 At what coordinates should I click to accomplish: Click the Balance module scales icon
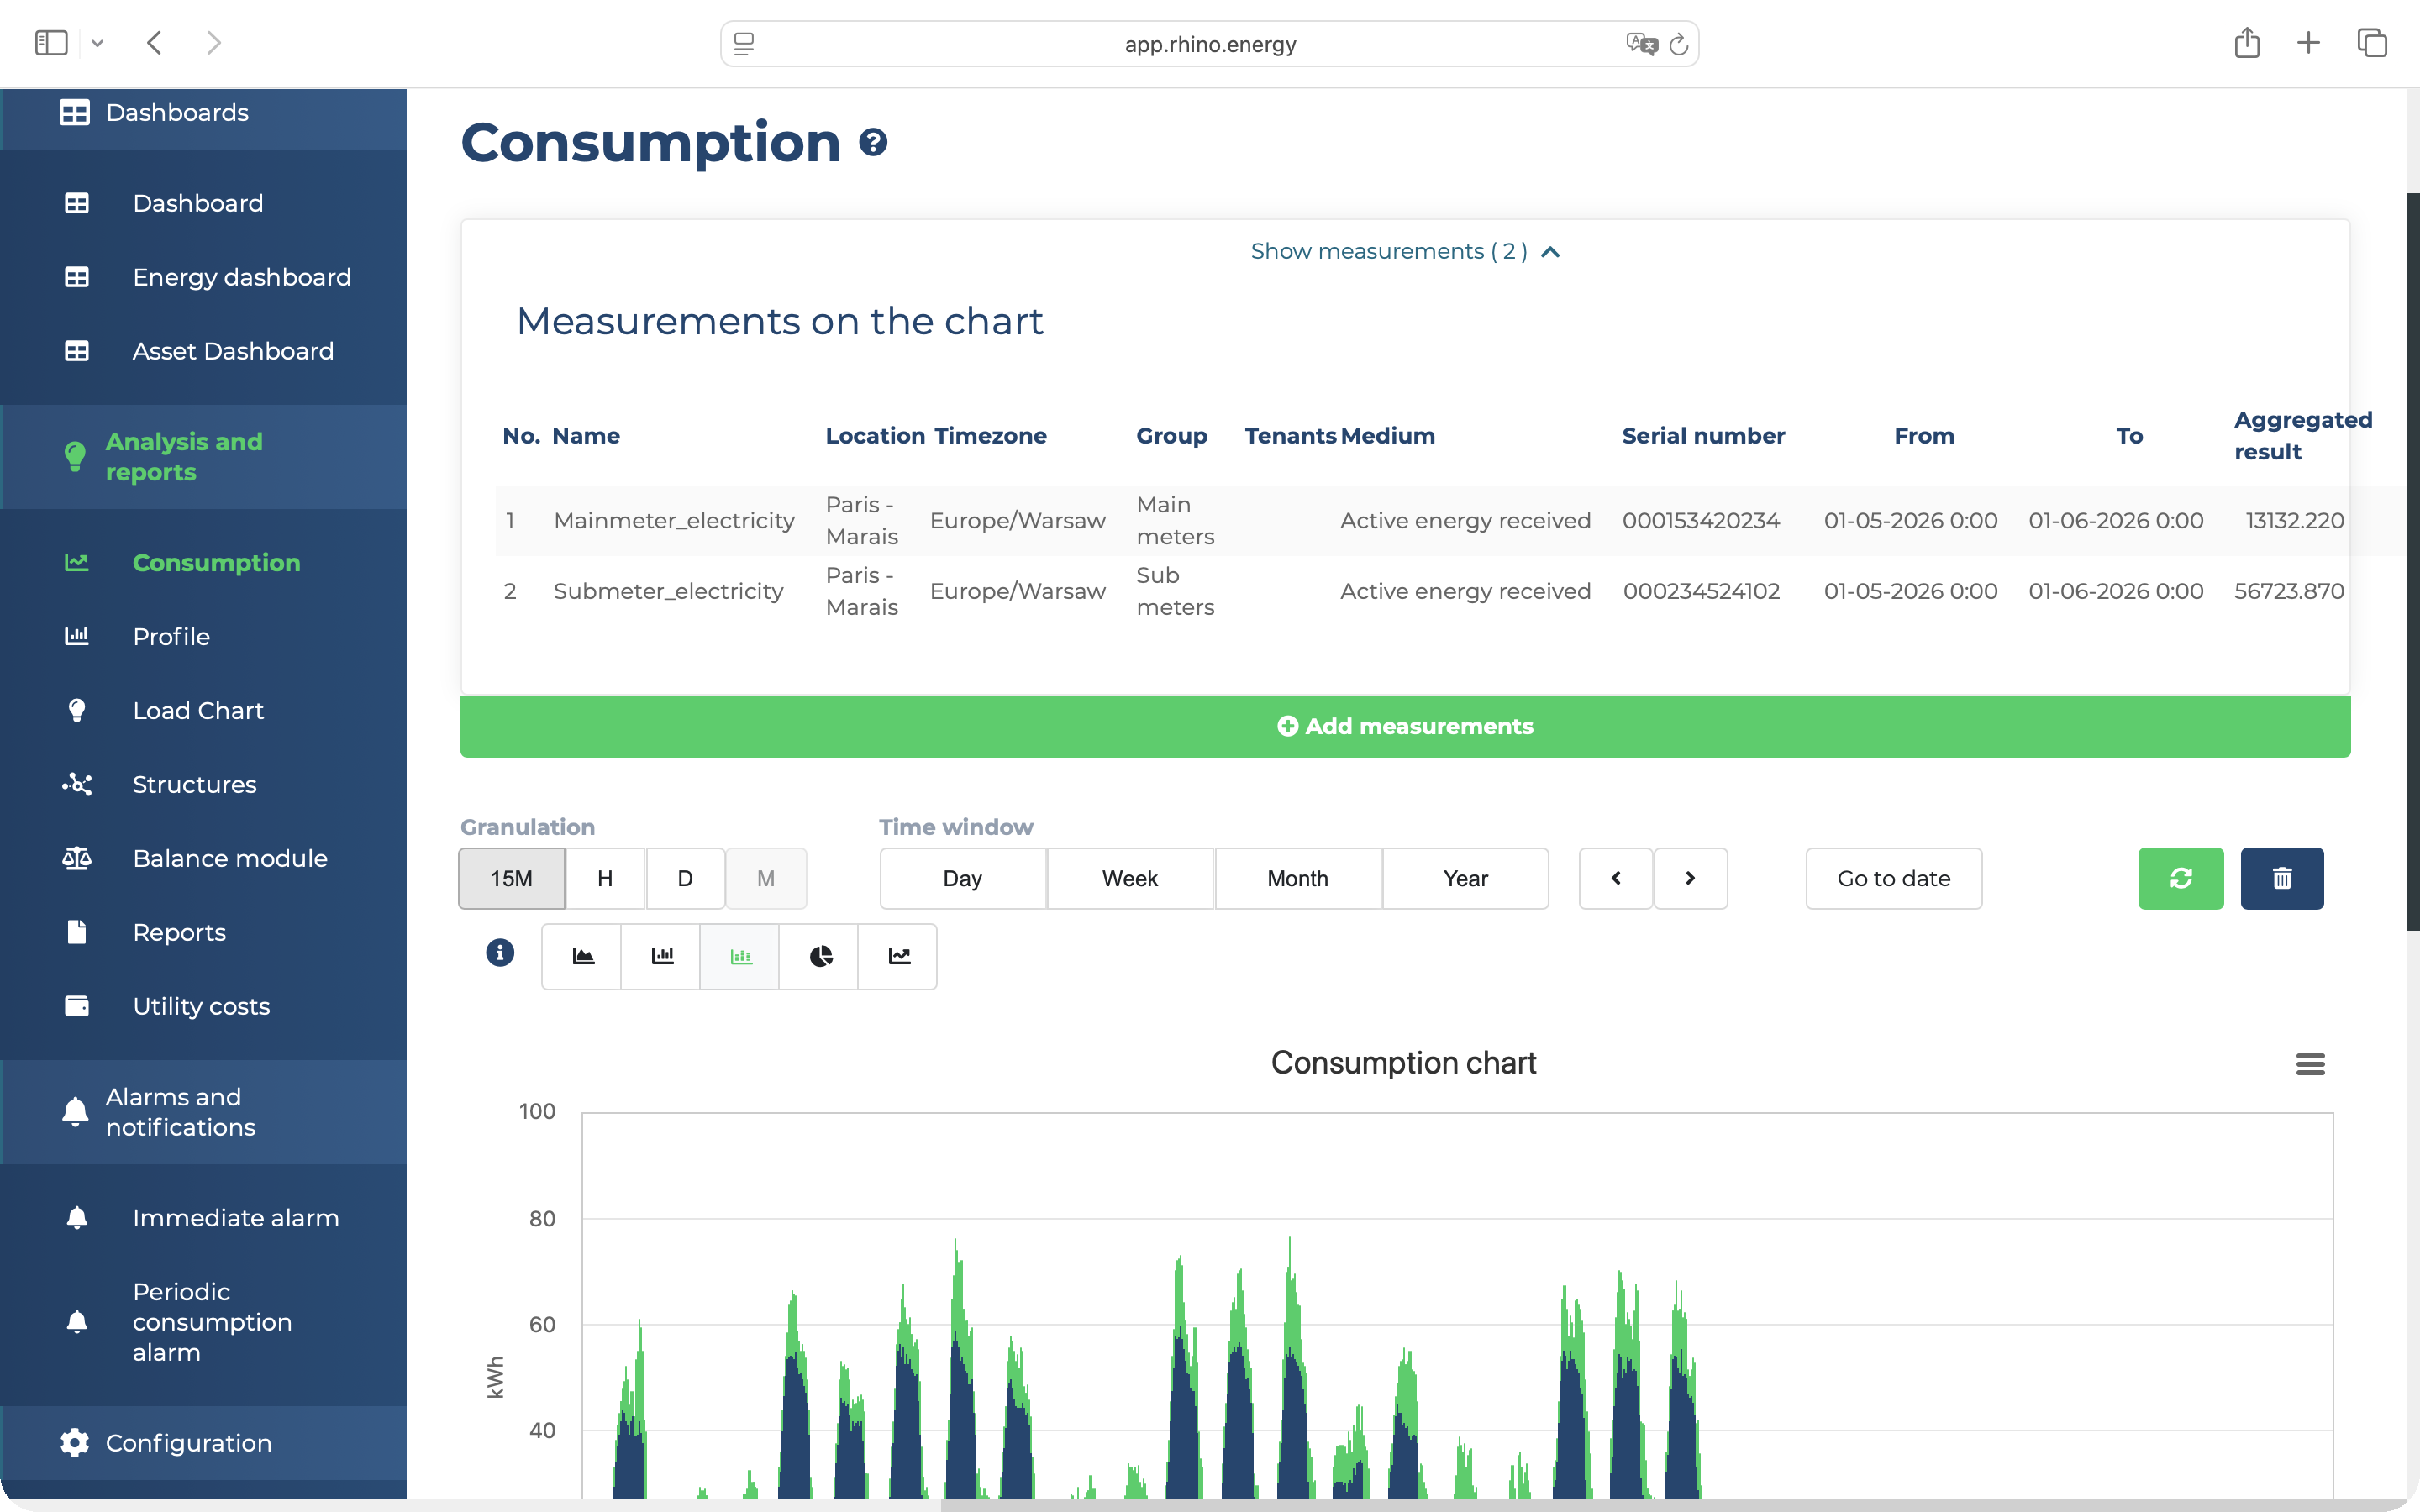point(77,858)
